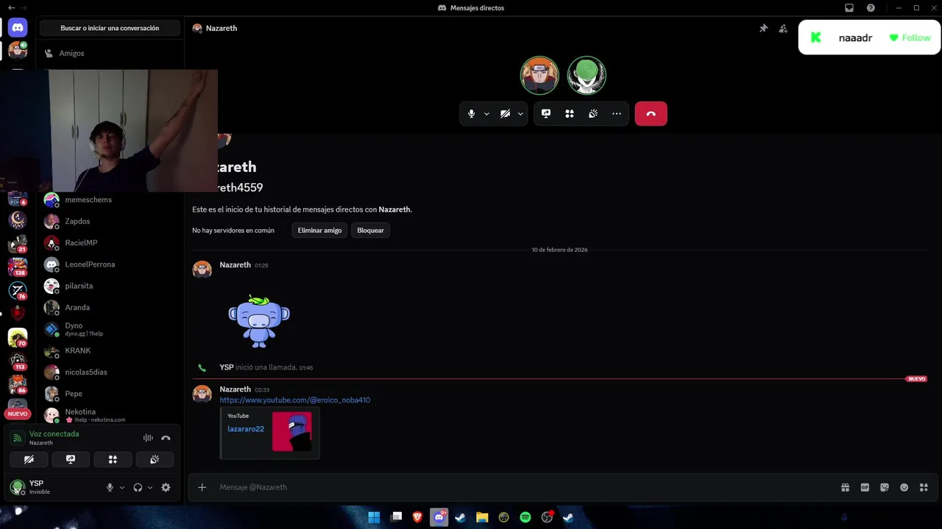Open DM with RacielMP

[x=110, y=242]
